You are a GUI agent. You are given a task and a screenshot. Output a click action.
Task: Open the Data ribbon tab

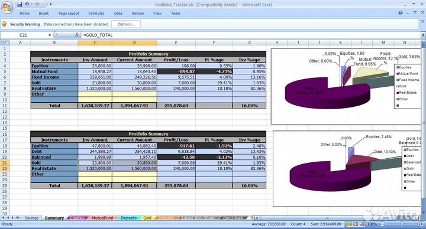(x=118, y=13)
